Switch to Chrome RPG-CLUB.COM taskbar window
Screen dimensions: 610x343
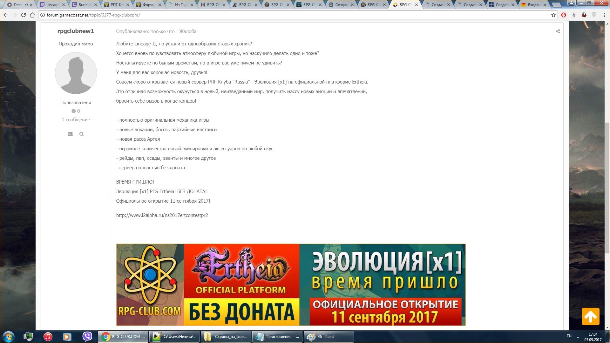pyautogui.click(x=123, y=337)
